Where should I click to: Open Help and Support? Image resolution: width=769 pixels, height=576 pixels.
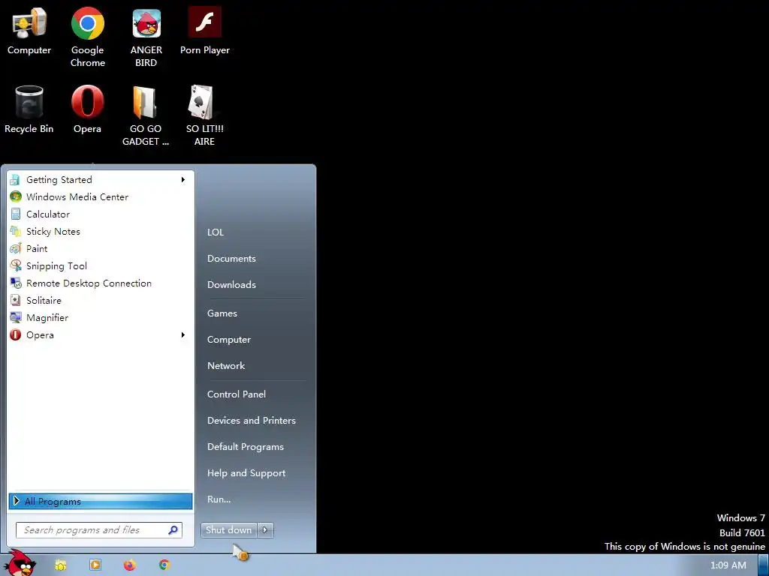(246, 473)
